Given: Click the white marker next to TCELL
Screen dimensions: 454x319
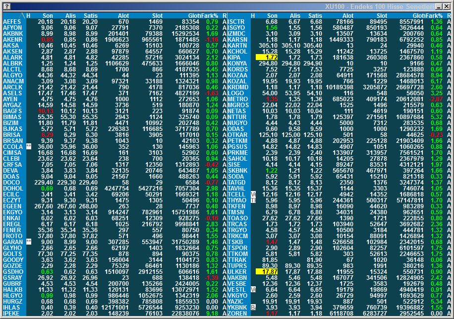Looking at the screenshot, I should (x=253, y=194).
